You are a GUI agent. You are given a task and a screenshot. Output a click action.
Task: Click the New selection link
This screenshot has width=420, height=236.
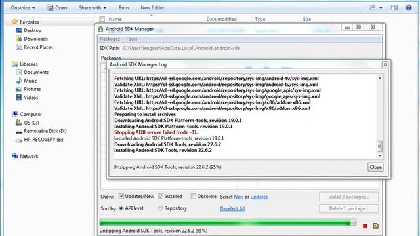(x=239, y=197)
